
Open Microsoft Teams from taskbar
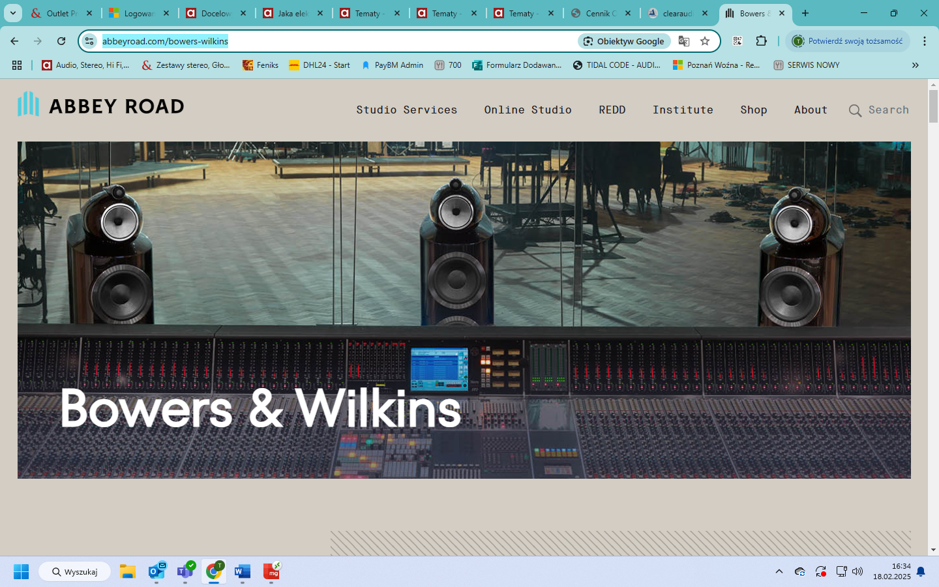[x=185, y=572]
